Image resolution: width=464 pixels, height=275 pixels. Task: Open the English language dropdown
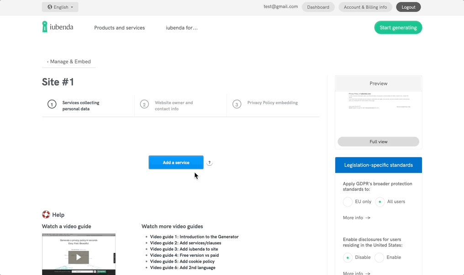point(60,7)
